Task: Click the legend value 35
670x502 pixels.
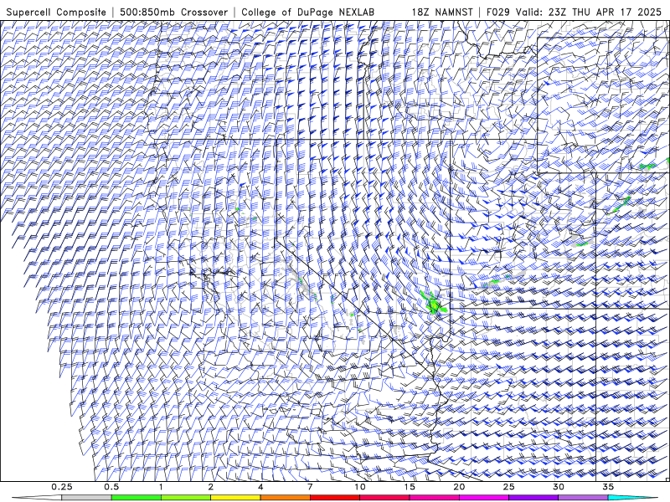Action: click(608, 487)
